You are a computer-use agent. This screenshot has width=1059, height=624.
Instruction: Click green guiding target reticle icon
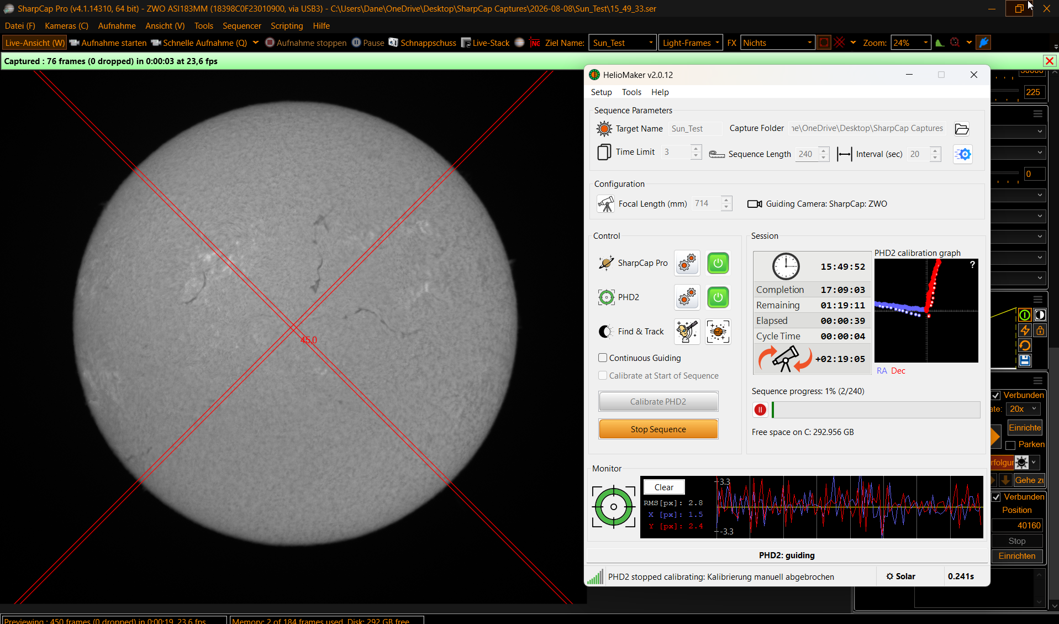[613, 507]
